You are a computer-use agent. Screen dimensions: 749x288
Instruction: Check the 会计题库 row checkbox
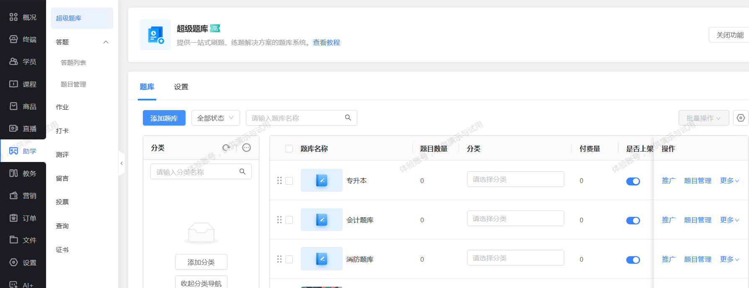coord(289,220)
